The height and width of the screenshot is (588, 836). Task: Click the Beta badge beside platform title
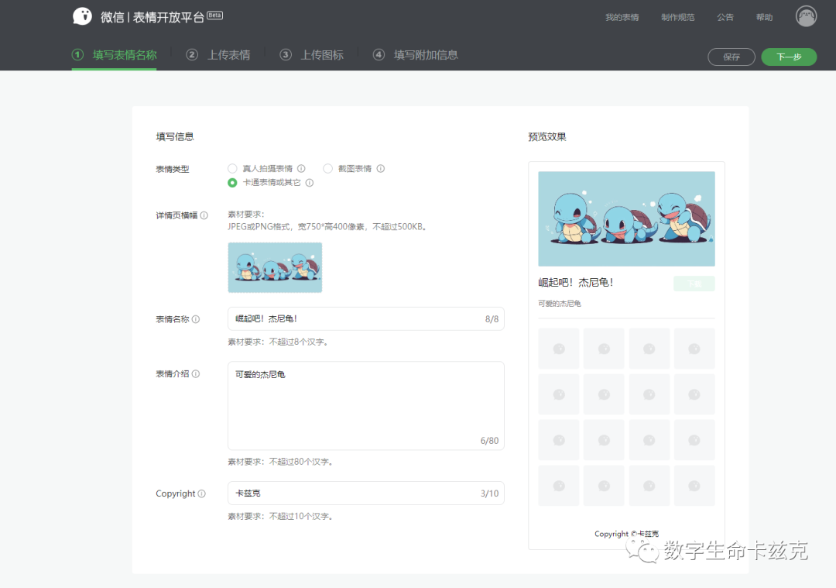coord(215,15)
